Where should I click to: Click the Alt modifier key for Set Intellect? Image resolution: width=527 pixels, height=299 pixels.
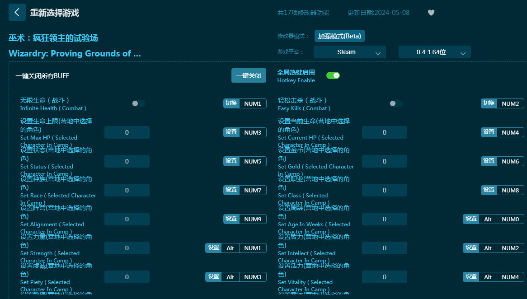tap(488, 248)
